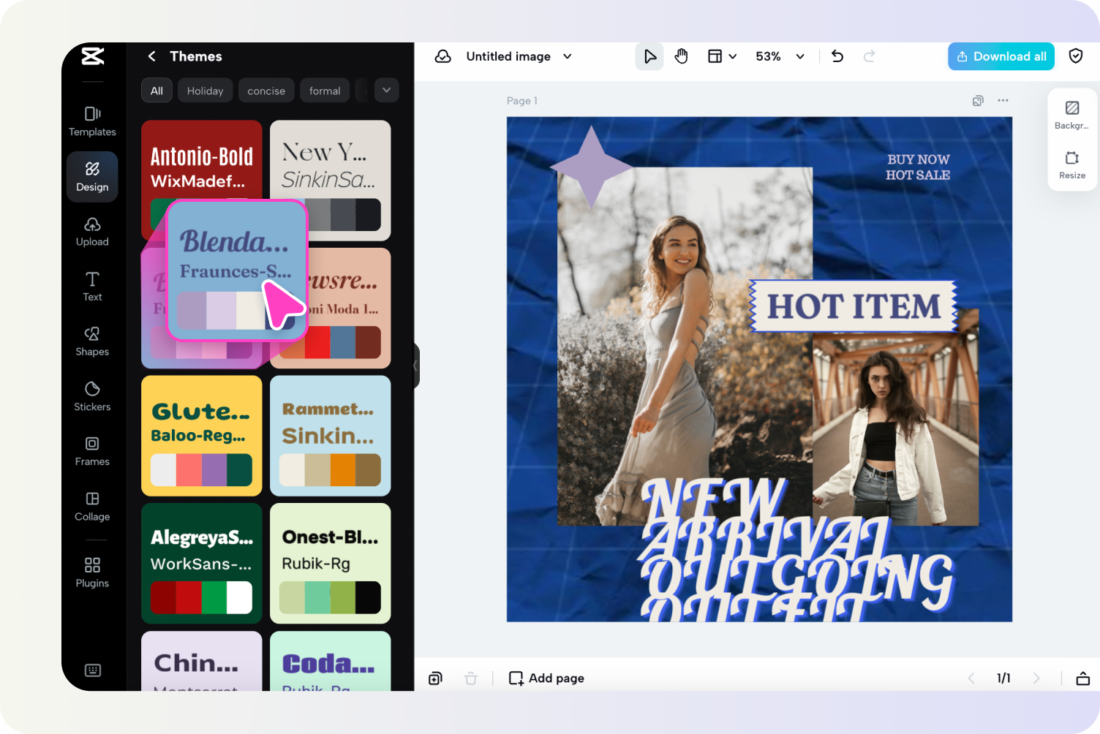Click the Download all button
The image size is (1100, 734).
click(1001, 56)
